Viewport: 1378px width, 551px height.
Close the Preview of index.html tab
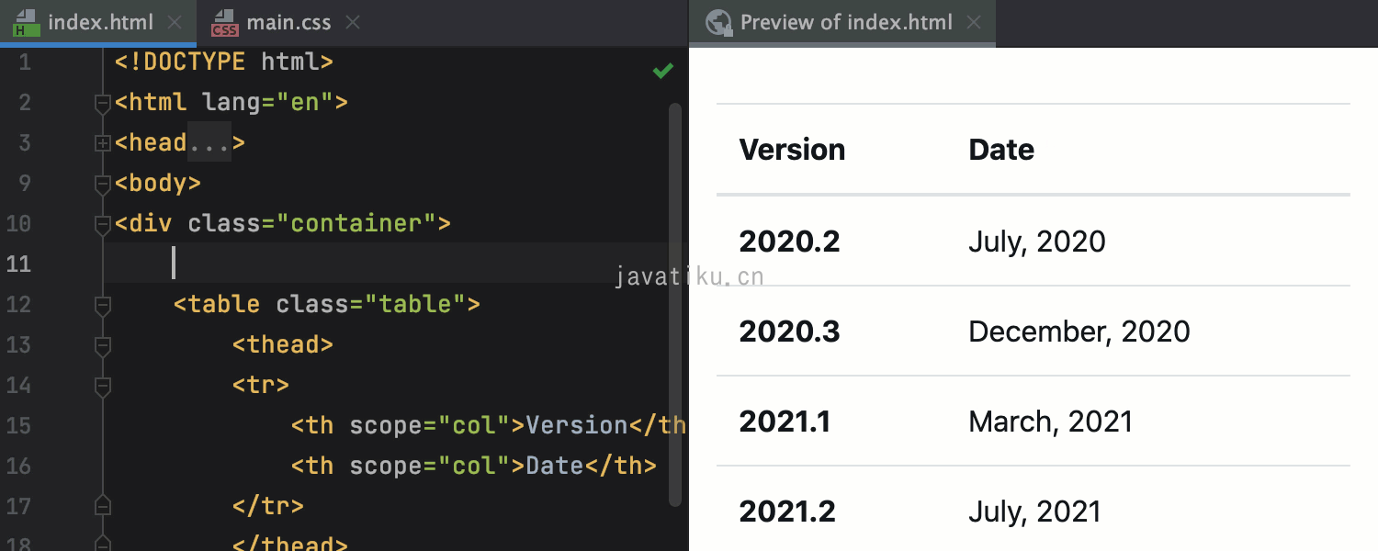click(x=975, y=23)
